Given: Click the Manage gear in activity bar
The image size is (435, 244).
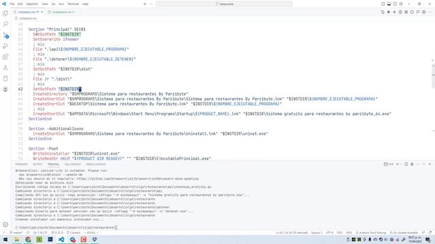Looking at the screenshot, I should click(x=5, y=224).
